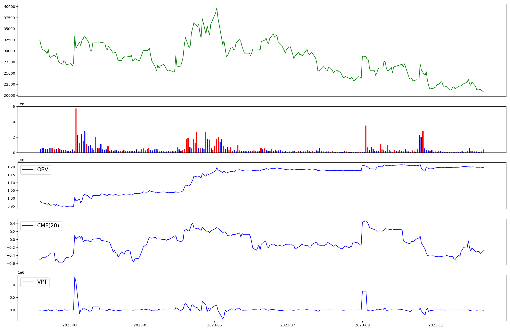Click the 6 tick on volume axis
The image size is (510, 331).
point(14,106)
